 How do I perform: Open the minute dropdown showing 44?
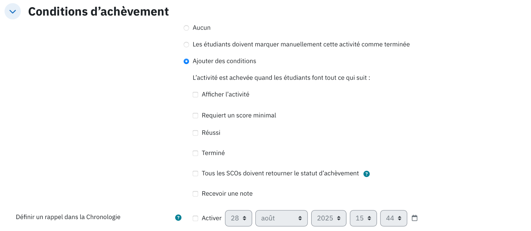coord(393,218)
